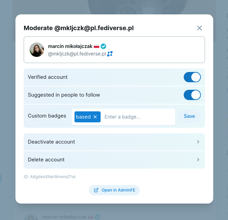Click the account ID text
The width and height of the screenshot is (228, 220).
[49, 177]
